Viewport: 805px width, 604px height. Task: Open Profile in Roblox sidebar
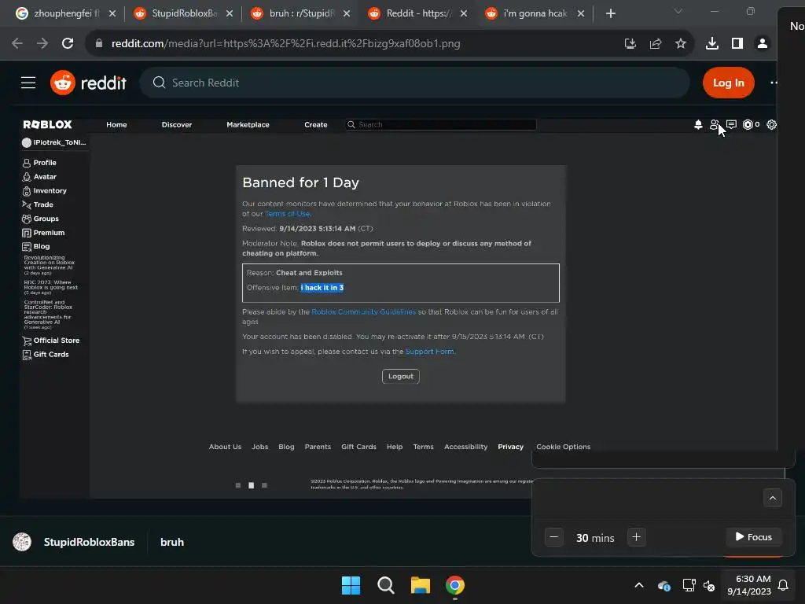click(x=39, y=163)
